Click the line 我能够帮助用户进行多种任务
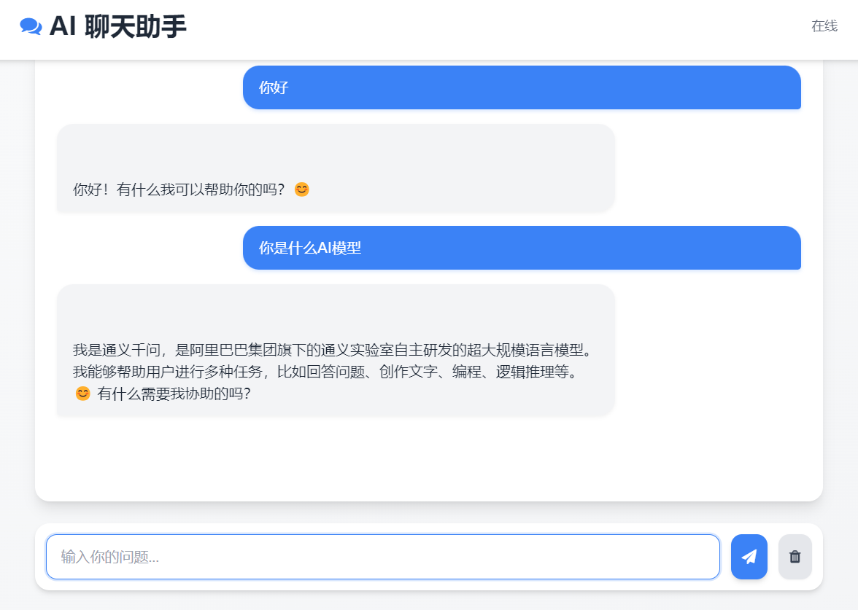Viewport: 858px width, 610px height. [327, 372]
